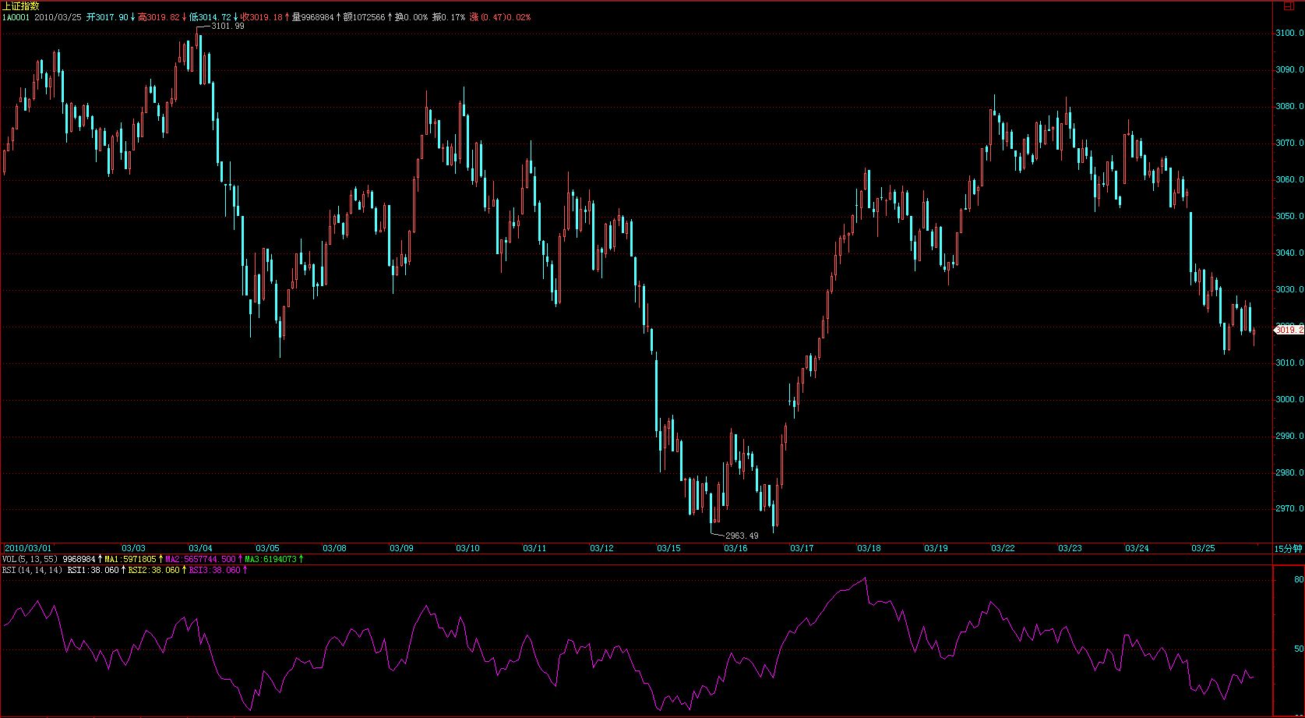This screenshot has height=718, width=1305.
Task: Click the 03/17 date on time axis
Action: click(x=802, y=548)
